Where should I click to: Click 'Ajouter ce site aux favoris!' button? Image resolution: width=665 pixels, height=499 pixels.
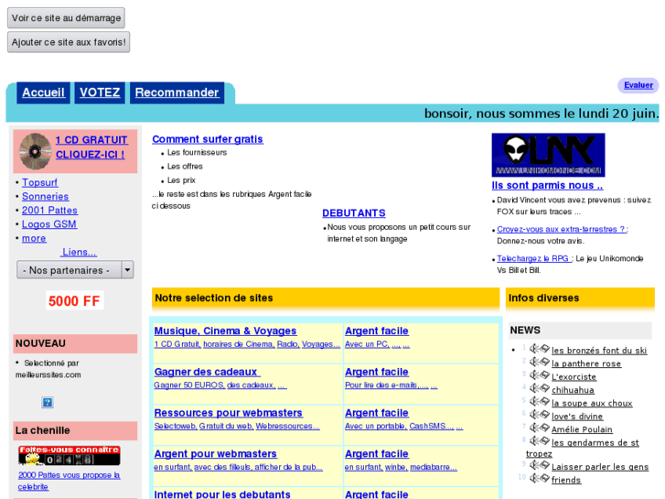coord(69,42)
